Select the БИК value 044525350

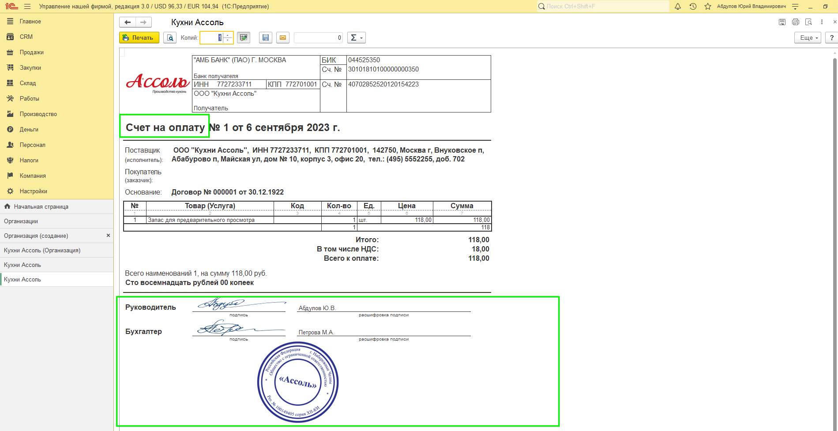pos(364,60)
